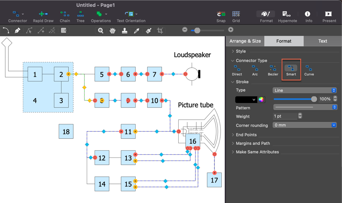Set connector type to Direct
The height and width of the screenshot is (203, 342).
tap(237, 71)
